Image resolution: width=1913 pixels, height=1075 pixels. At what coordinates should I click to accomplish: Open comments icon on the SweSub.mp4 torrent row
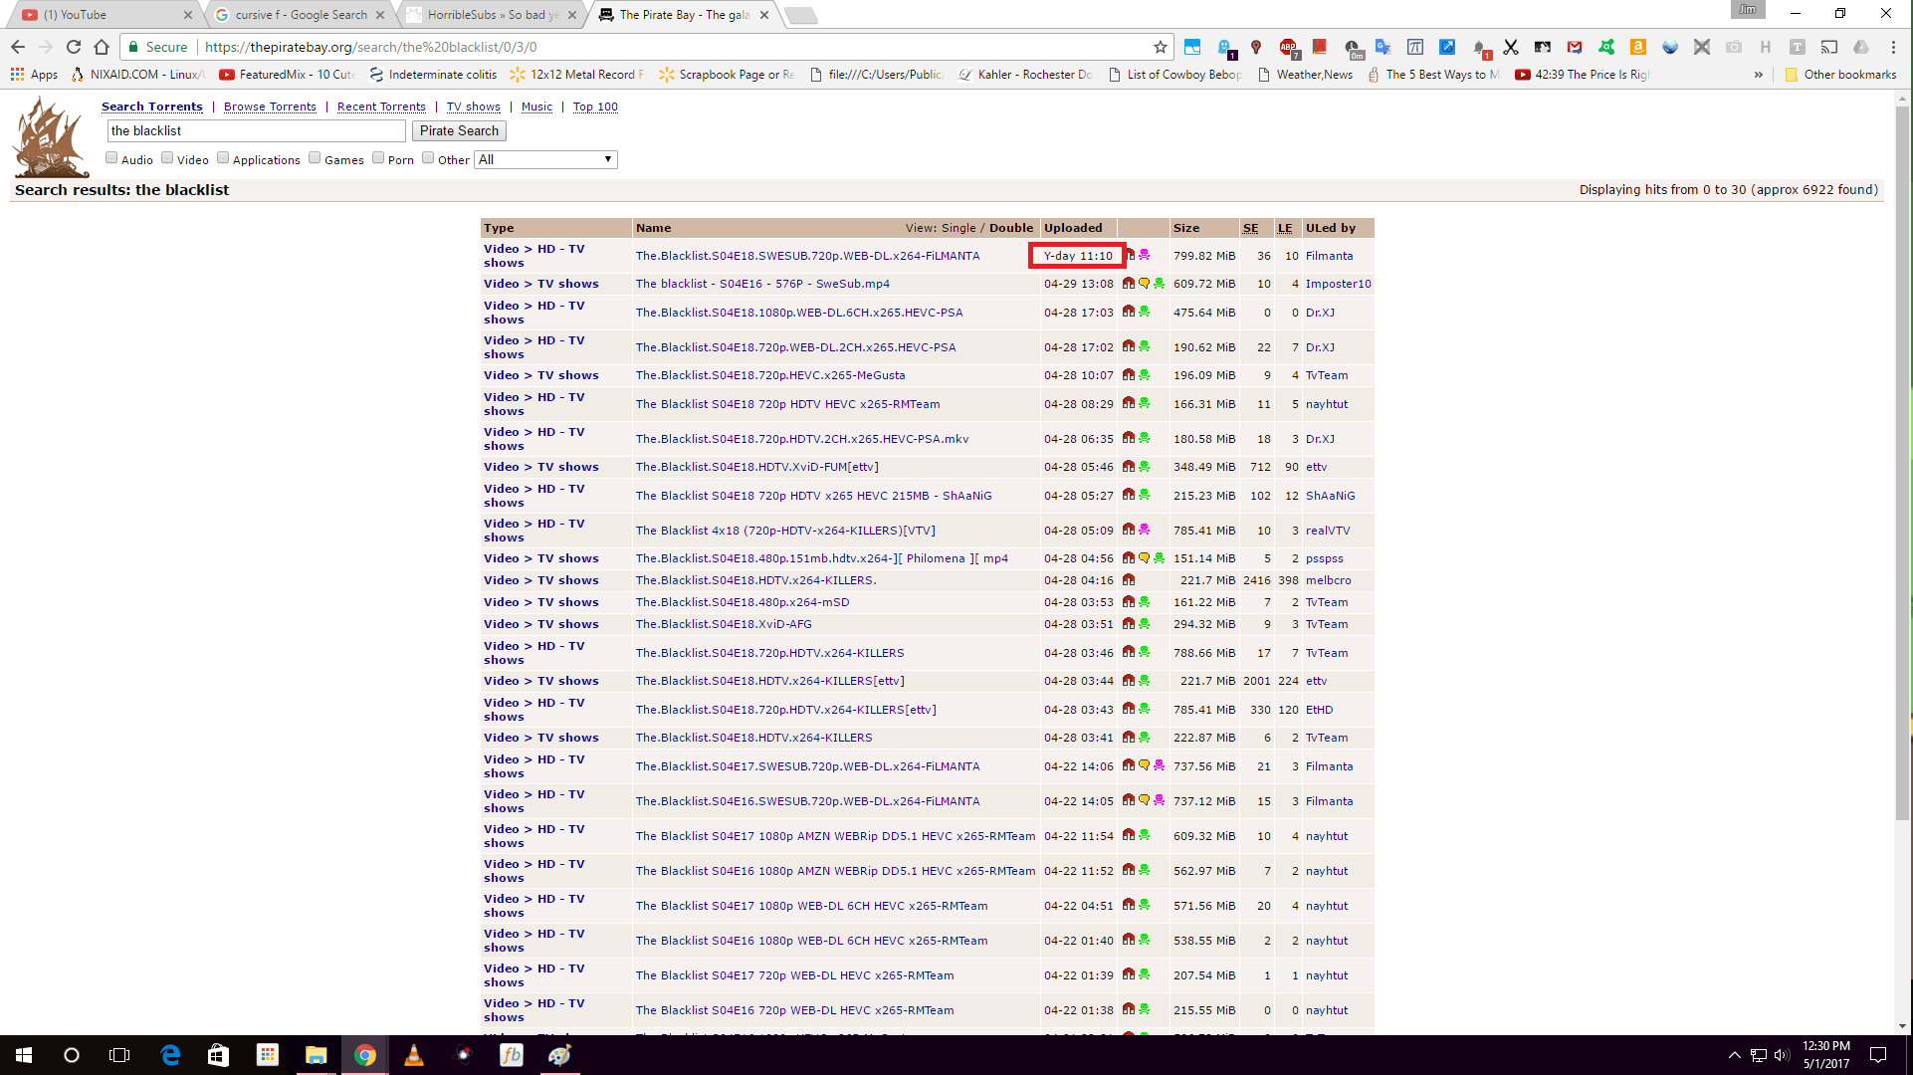[1144, 284]
